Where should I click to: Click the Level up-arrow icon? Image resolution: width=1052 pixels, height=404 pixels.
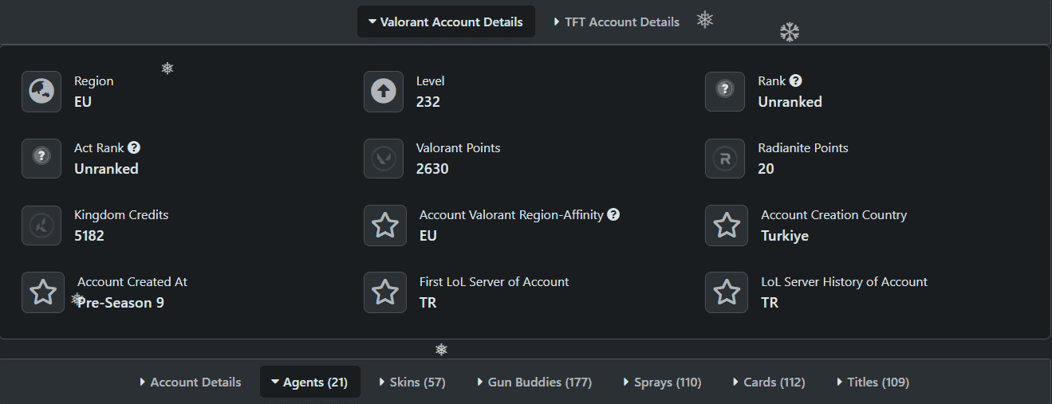384,92
